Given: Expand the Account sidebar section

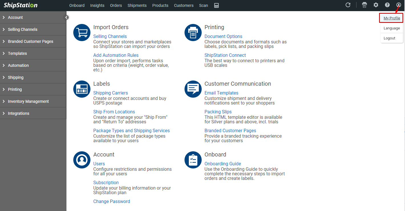Looking at the screenshot, I should (x=15, y=17).
